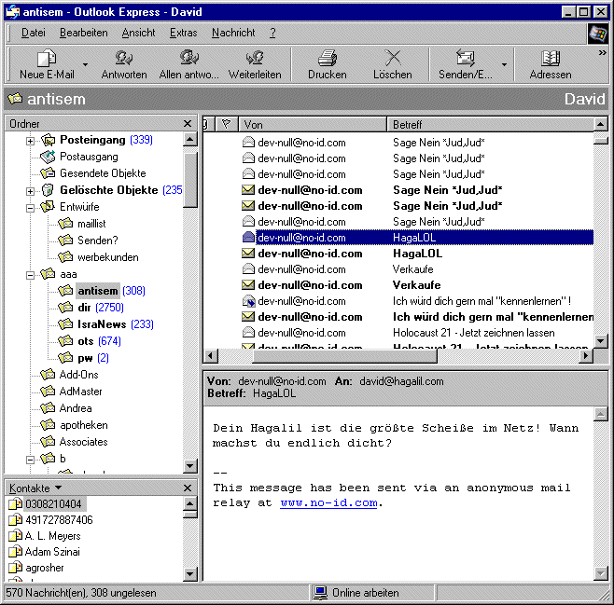Image resolution: width=614 pixels, height=605 pixels.
Task: Select the IsraNews folder
Action: tap(103, 324)
